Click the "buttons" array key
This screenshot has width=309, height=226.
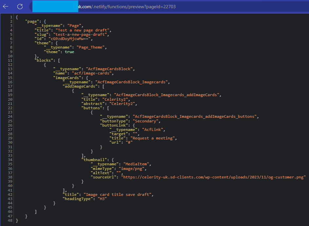(x=92, y=108)
